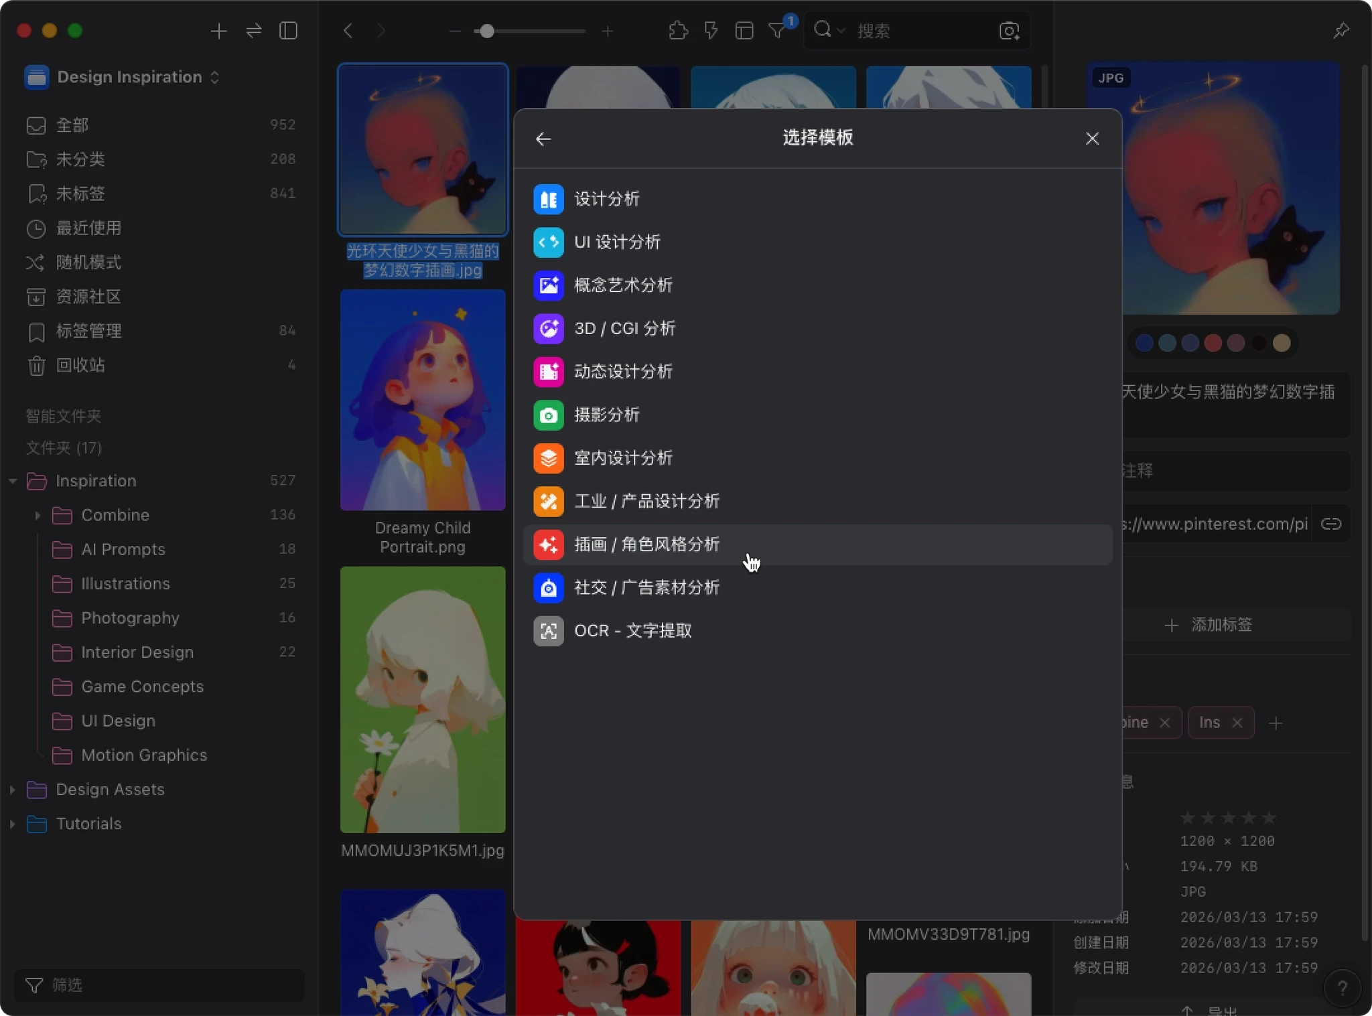Collapse the Inspiration folder

click(x=13, y=481)
